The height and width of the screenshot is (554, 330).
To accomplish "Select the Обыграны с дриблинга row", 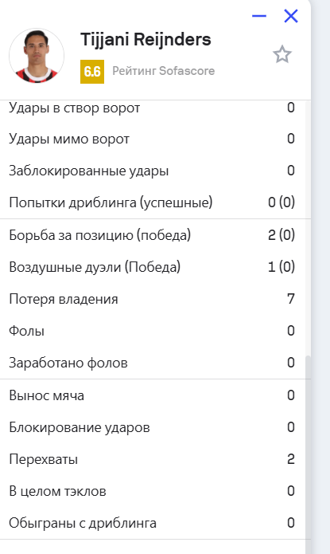I will [152, 523].
